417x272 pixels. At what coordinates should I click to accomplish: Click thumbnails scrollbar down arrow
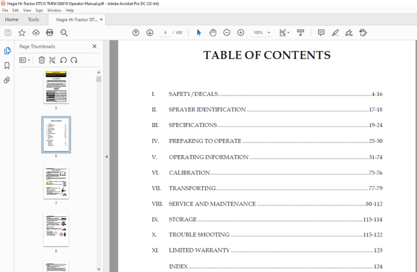click(x=99, y=269)
